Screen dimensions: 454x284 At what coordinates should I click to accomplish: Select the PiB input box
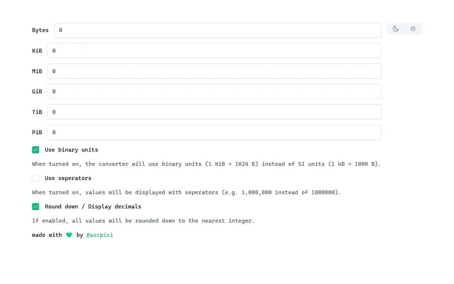[215, 132]
